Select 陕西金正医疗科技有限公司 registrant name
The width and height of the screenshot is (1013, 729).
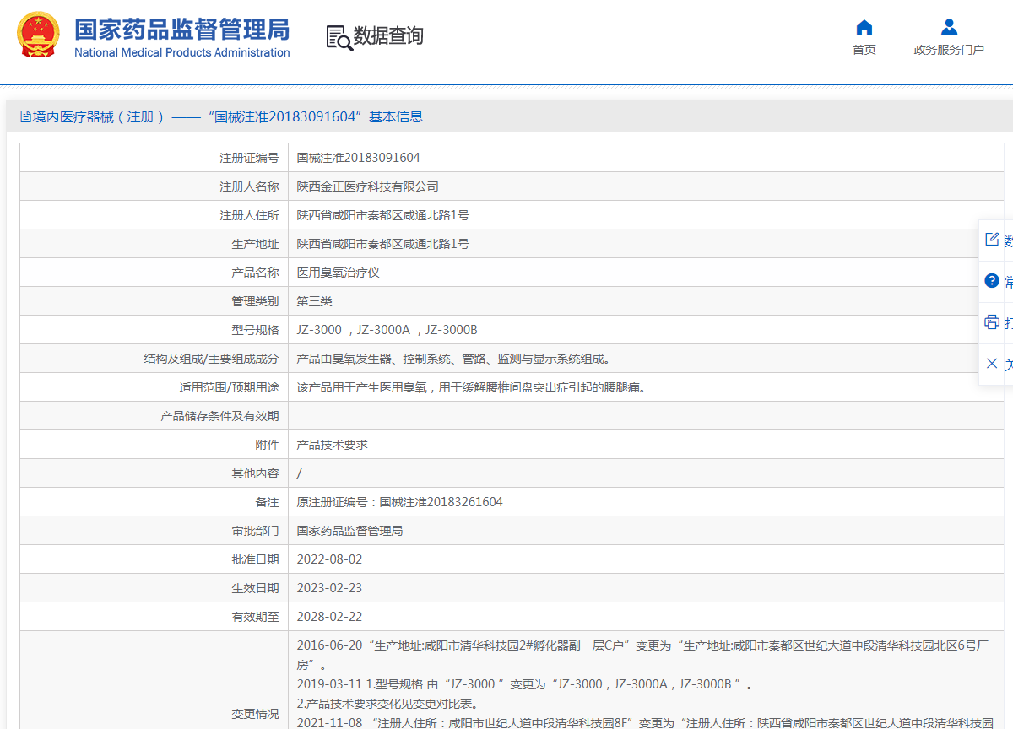[367, 186]
